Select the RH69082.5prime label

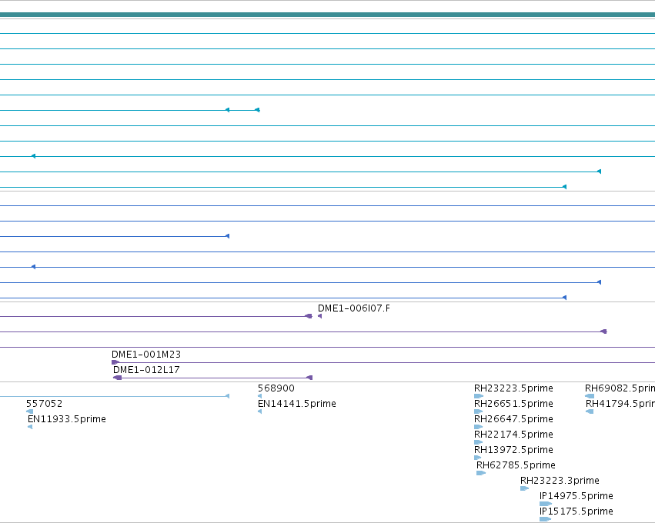click(620, 388)
